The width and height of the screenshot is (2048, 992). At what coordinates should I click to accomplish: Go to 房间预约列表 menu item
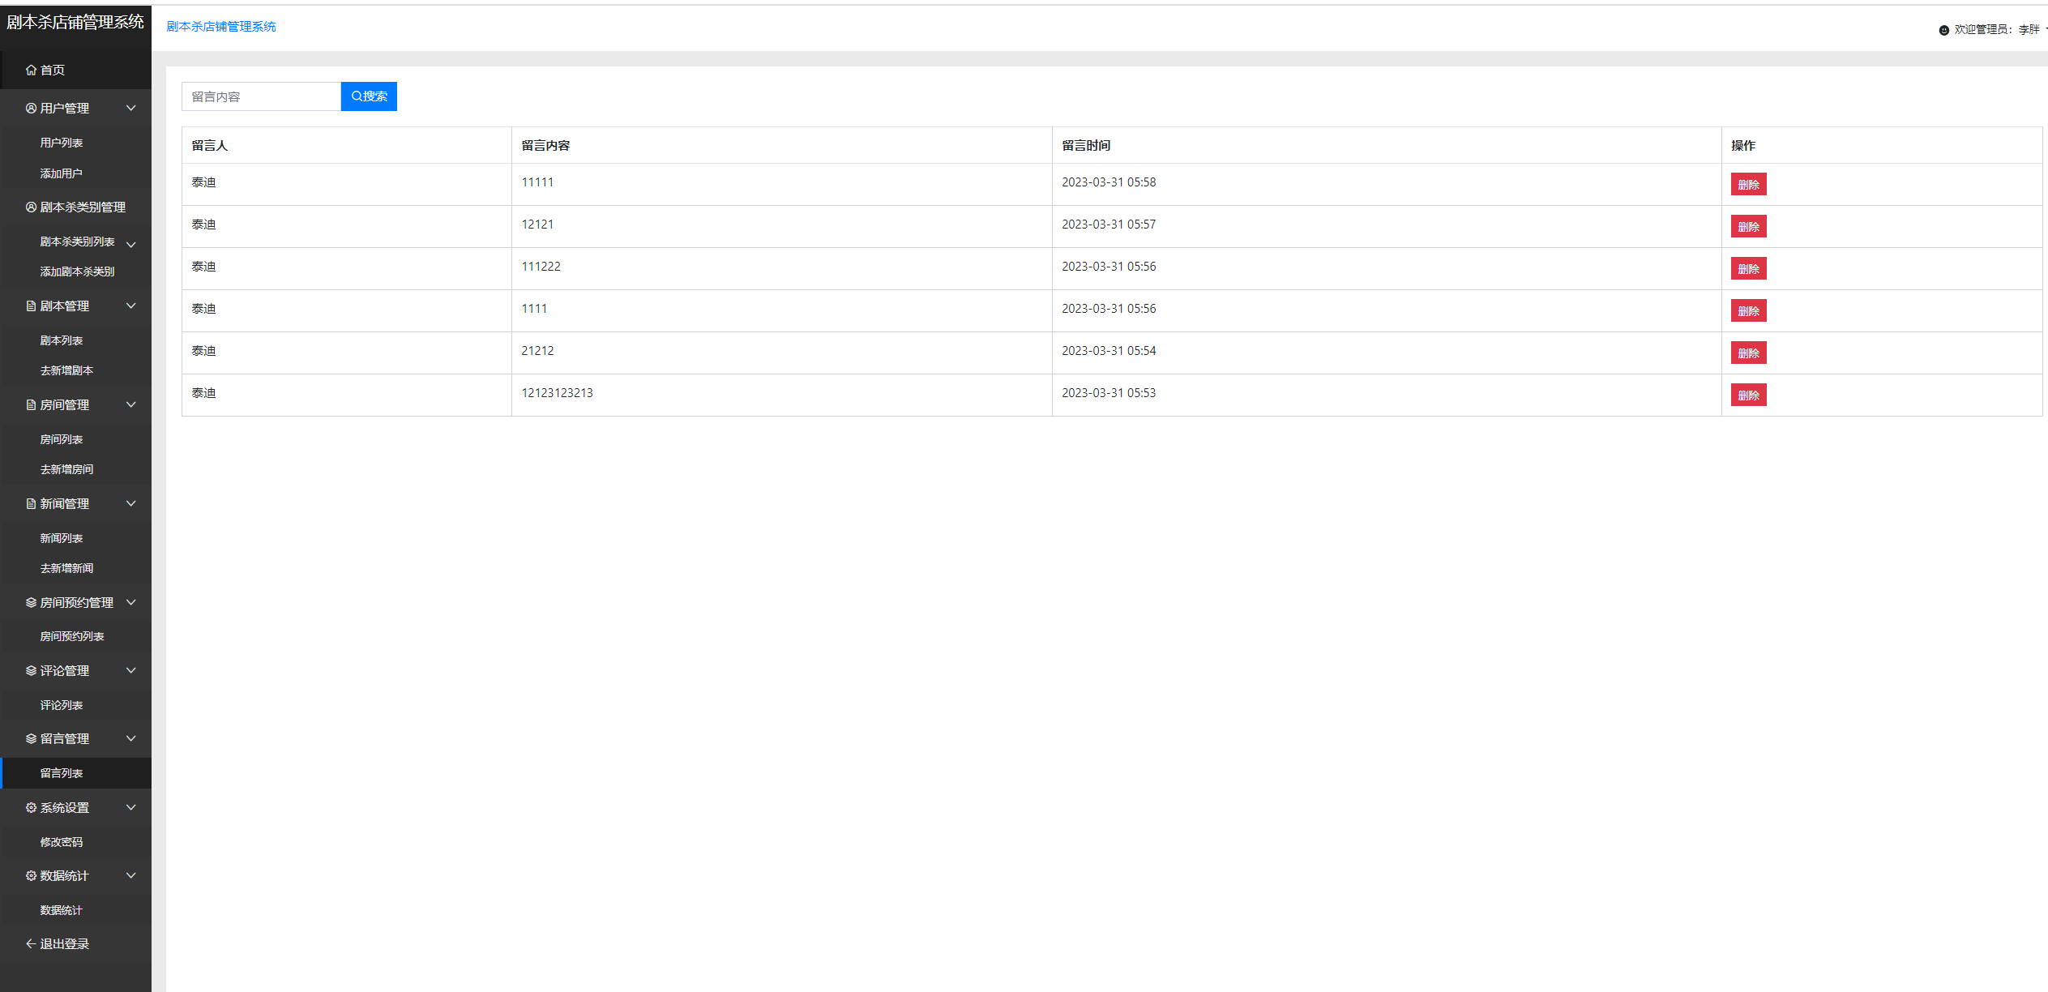click(x=72, y=637)
